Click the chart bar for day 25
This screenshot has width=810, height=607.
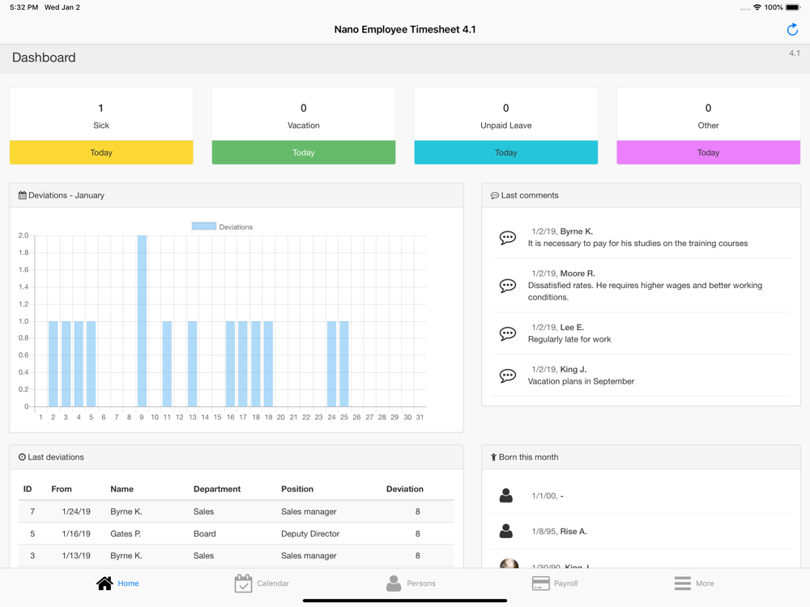[344, 364]
